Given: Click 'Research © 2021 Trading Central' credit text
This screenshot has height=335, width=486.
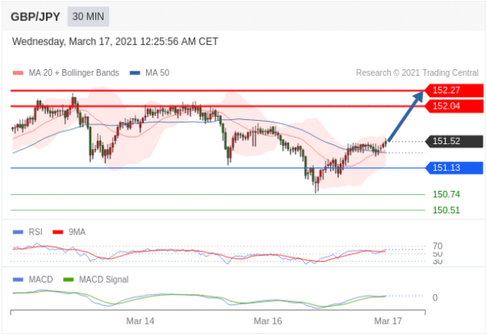Looking at the screenshot, I should coord(417,72).
